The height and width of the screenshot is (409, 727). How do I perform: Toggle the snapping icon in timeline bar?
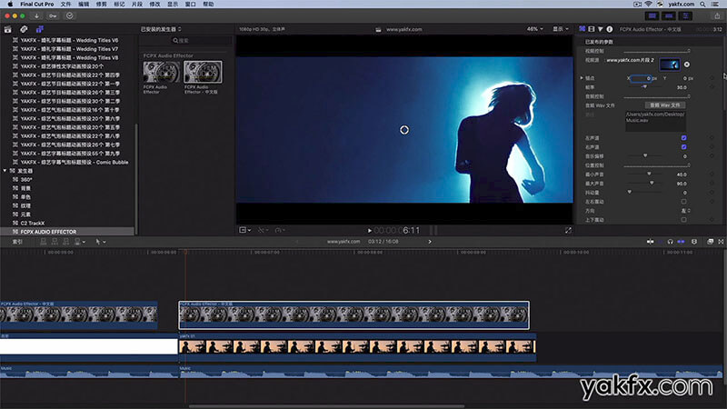click(681, 242)
